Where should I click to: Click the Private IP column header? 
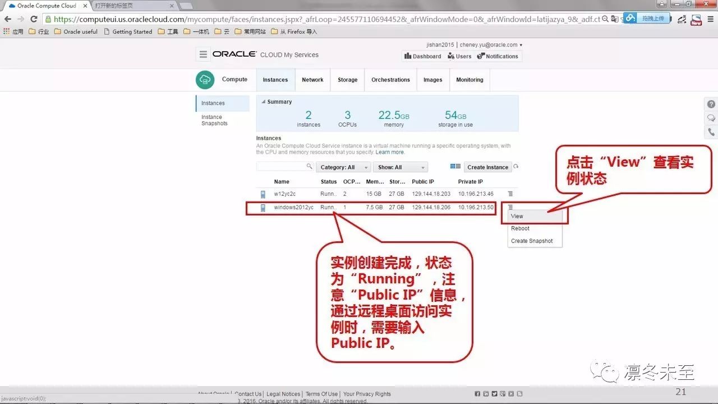click(471, 182)
